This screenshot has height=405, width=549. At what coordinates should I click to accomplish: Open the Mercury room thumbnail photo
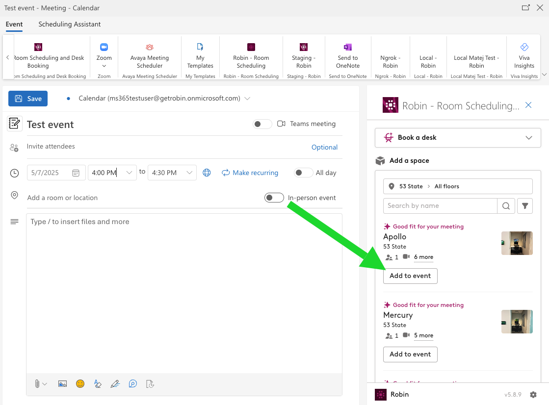(517, 321)
